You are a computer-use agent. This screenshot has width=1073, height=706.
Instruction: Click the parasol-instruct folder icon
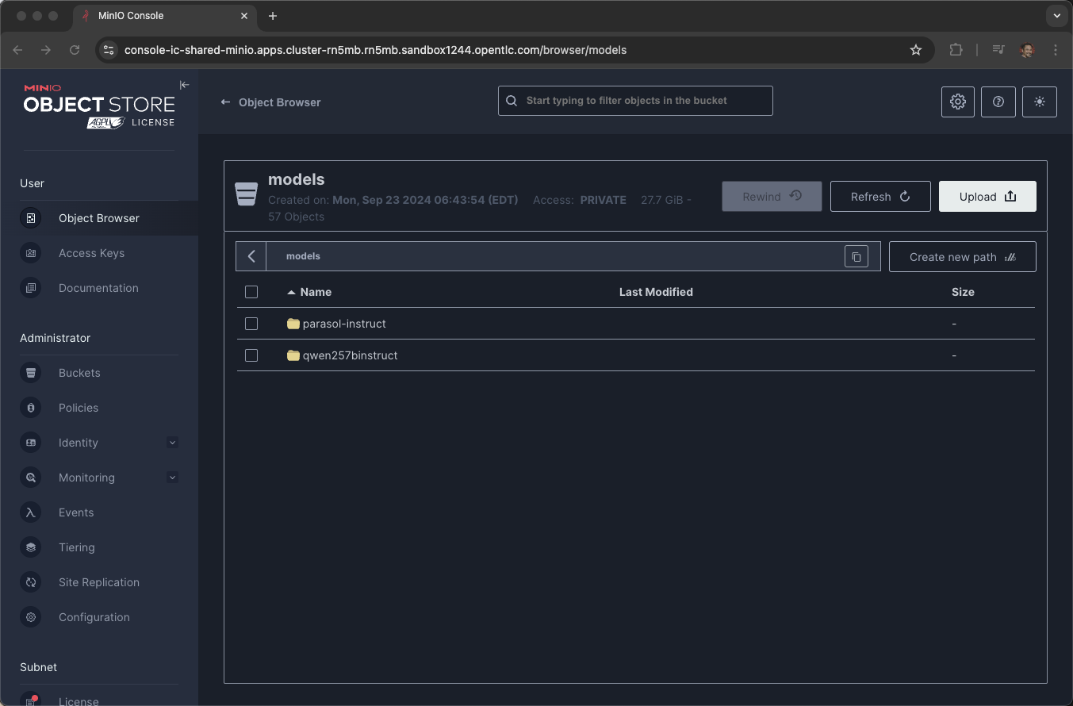pos(293,324)
